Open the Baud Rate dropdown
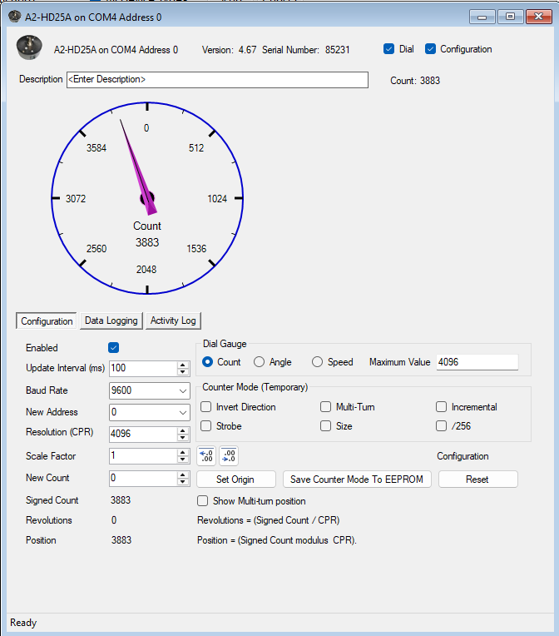This screenshot has height=636, width=559. point(182,390)
